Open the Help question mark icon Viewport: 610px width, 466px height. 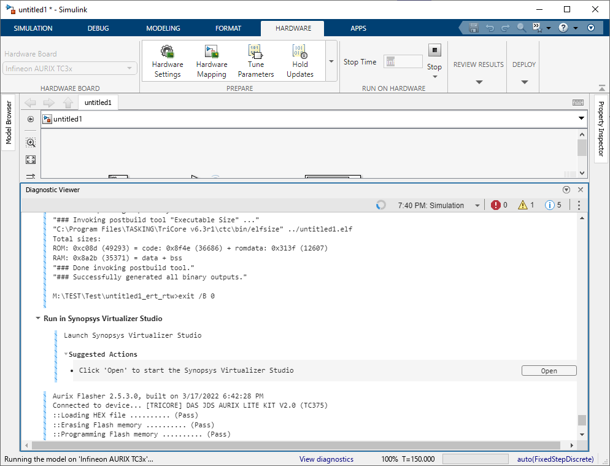pos(563,28)
